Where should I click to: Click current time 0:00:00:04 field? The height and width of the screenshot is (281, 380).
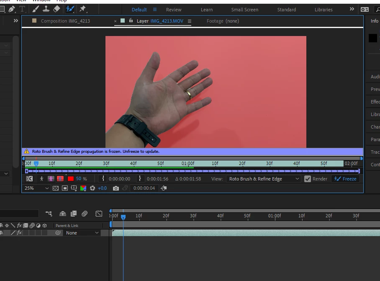144,188
